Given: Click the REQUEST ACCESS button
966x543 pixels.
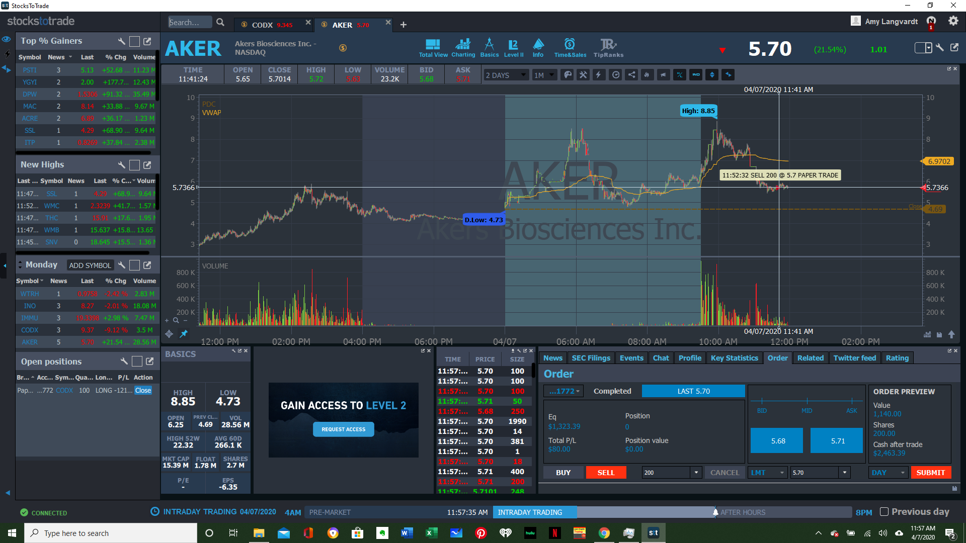Looking at the screenshot, I should point(344,429).
